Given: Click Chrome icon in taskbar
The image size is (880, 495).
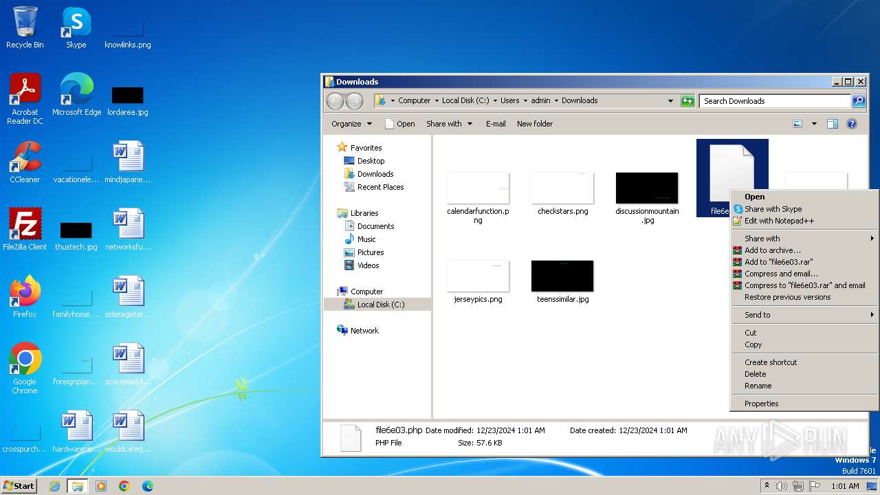Looking at the screenshot, I should (x=124, y=486).
